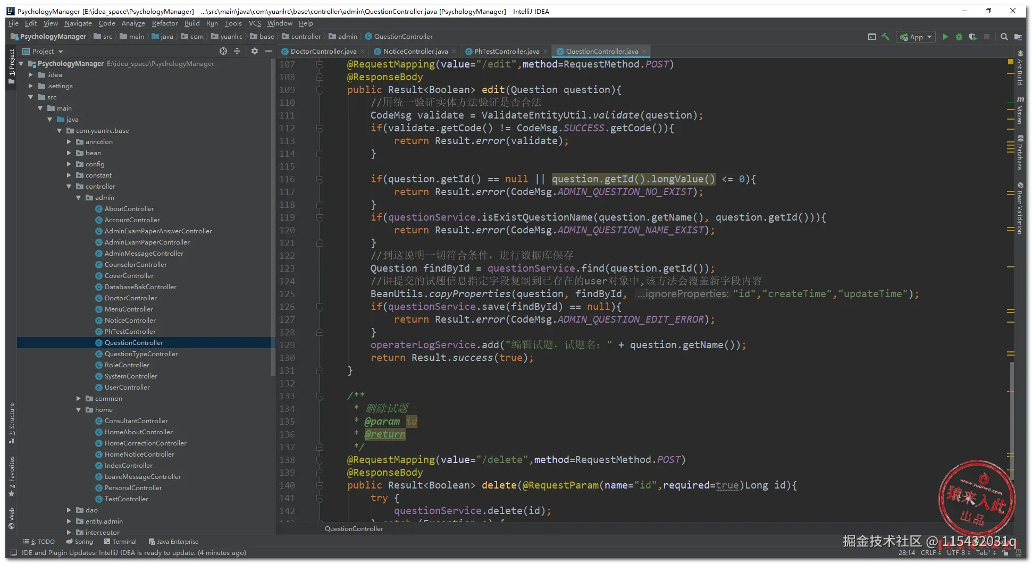The width and height of the screenshot is (1032, 564).
Task: Open the App run configuration dropdown
Action: 916,37
